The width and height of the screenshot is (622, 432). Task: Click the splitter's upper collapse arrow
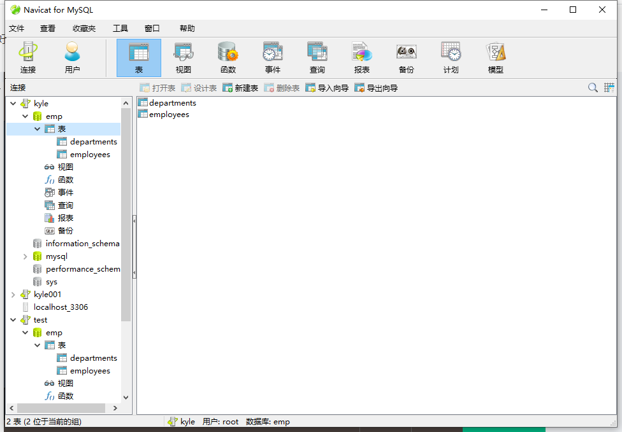coord(134,221)
